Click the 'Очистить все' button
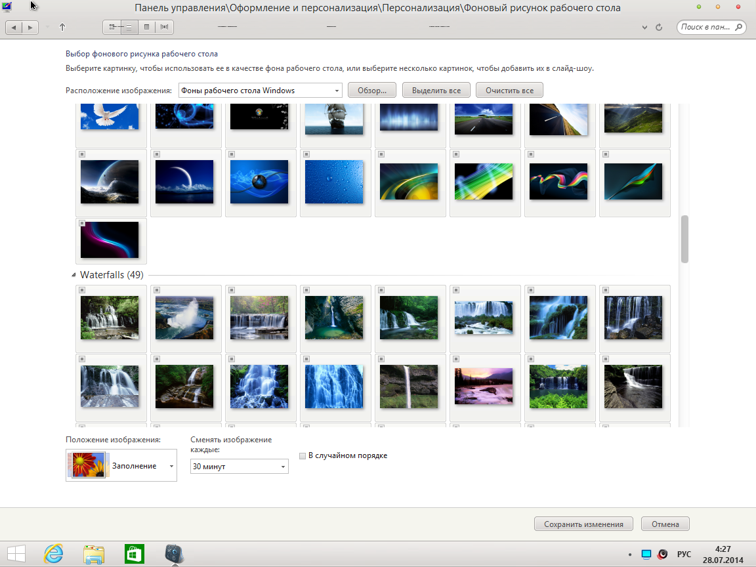 pos(510,90)
